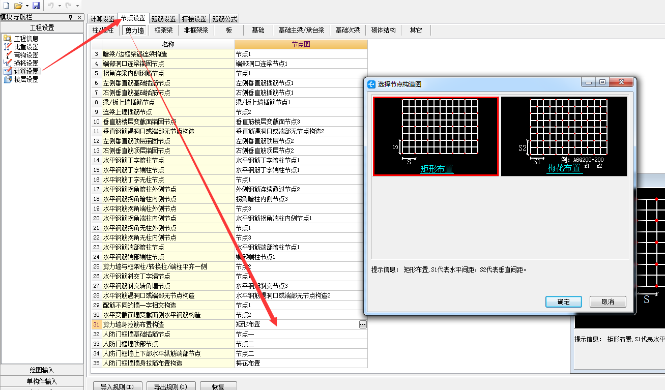Click 导出规则(O) button
665x390 pixels.
click(170, 386)
